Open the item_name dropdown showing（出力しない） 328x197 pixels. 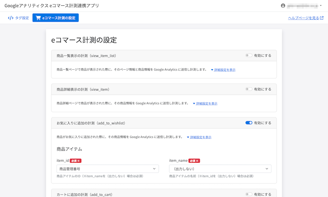(220, 168)
